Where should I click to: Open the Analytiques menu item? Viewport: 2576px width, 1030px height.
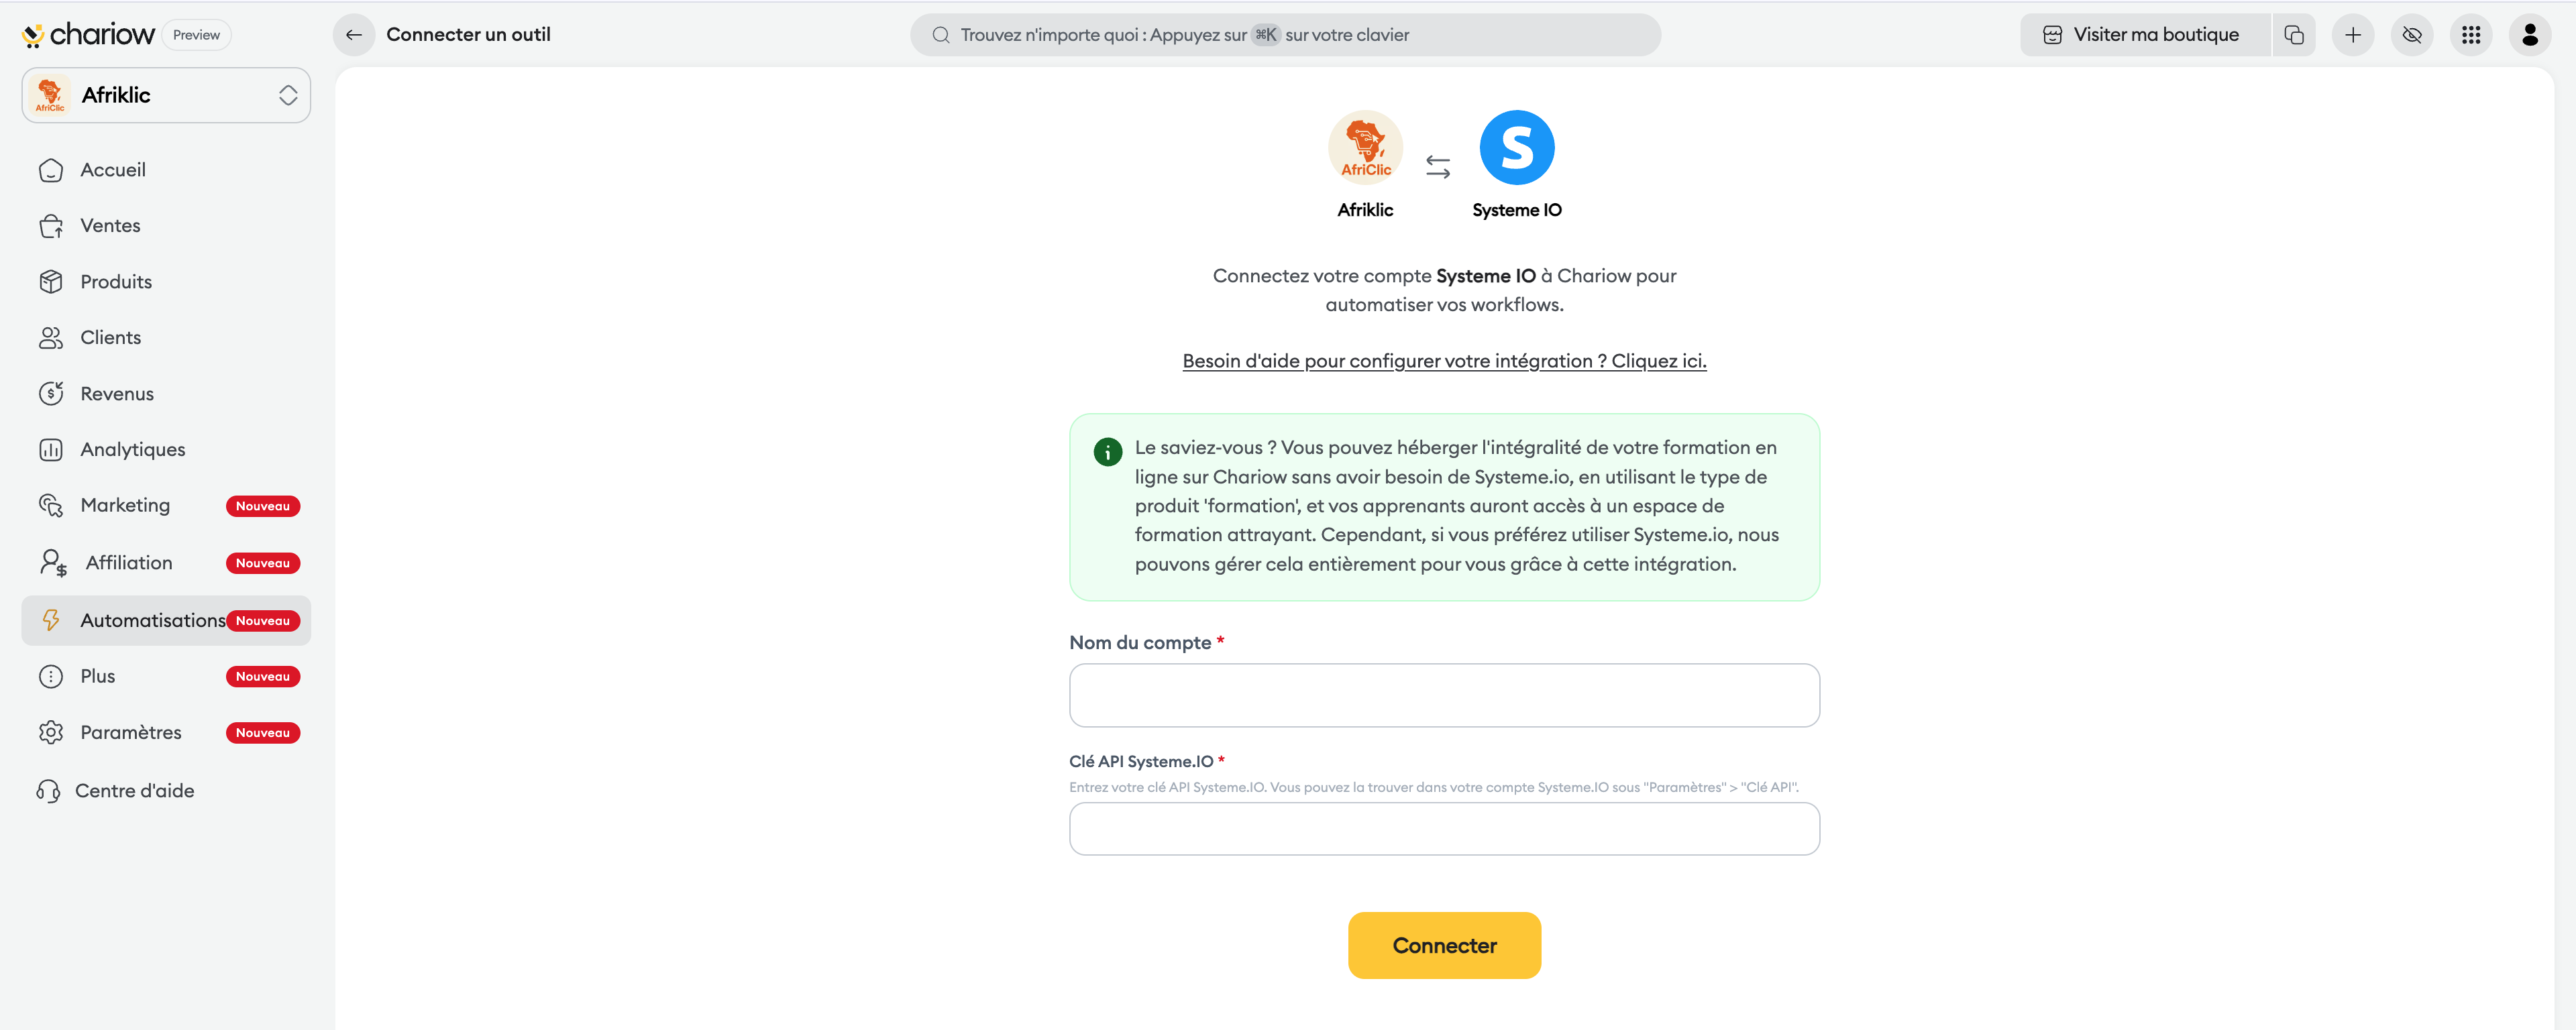click(x=132, y=450)
